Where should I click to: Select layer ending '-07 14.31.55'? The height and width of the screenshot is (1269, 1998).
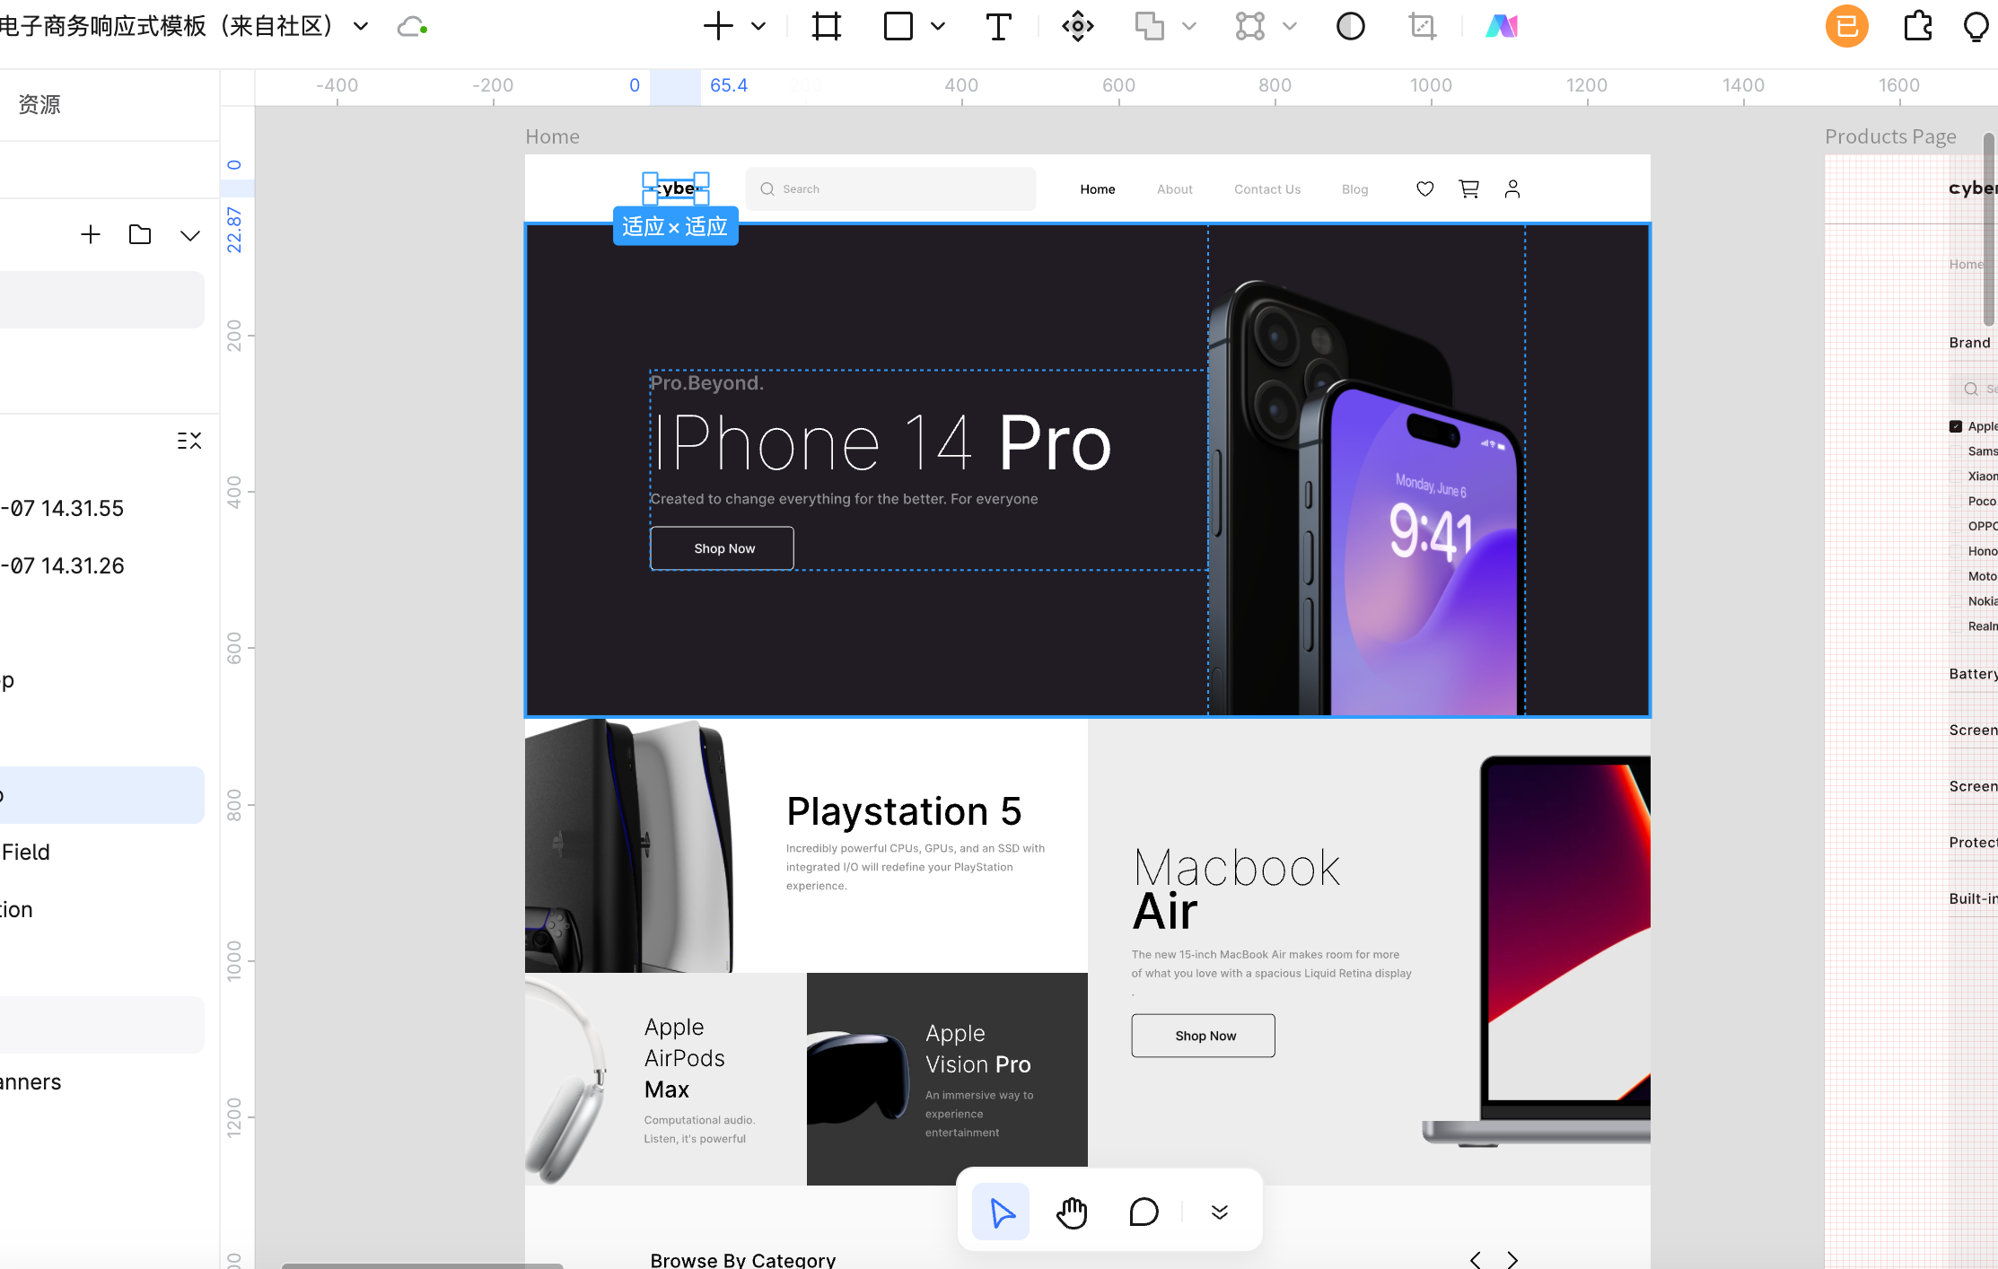point(62,508)
